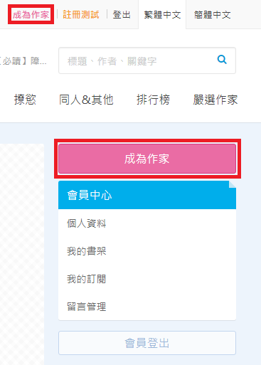Click the magnifier search icon
Screen dimensions: 261x365
coord(222,60)
